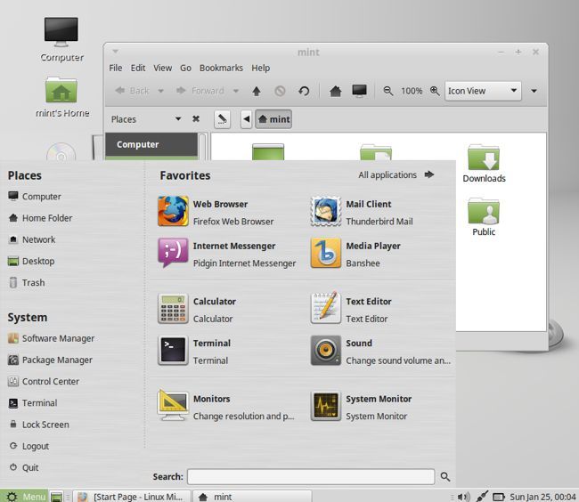Screen dimensions: 579x502
Task: Open the View menu
Action: click(162, 68)
